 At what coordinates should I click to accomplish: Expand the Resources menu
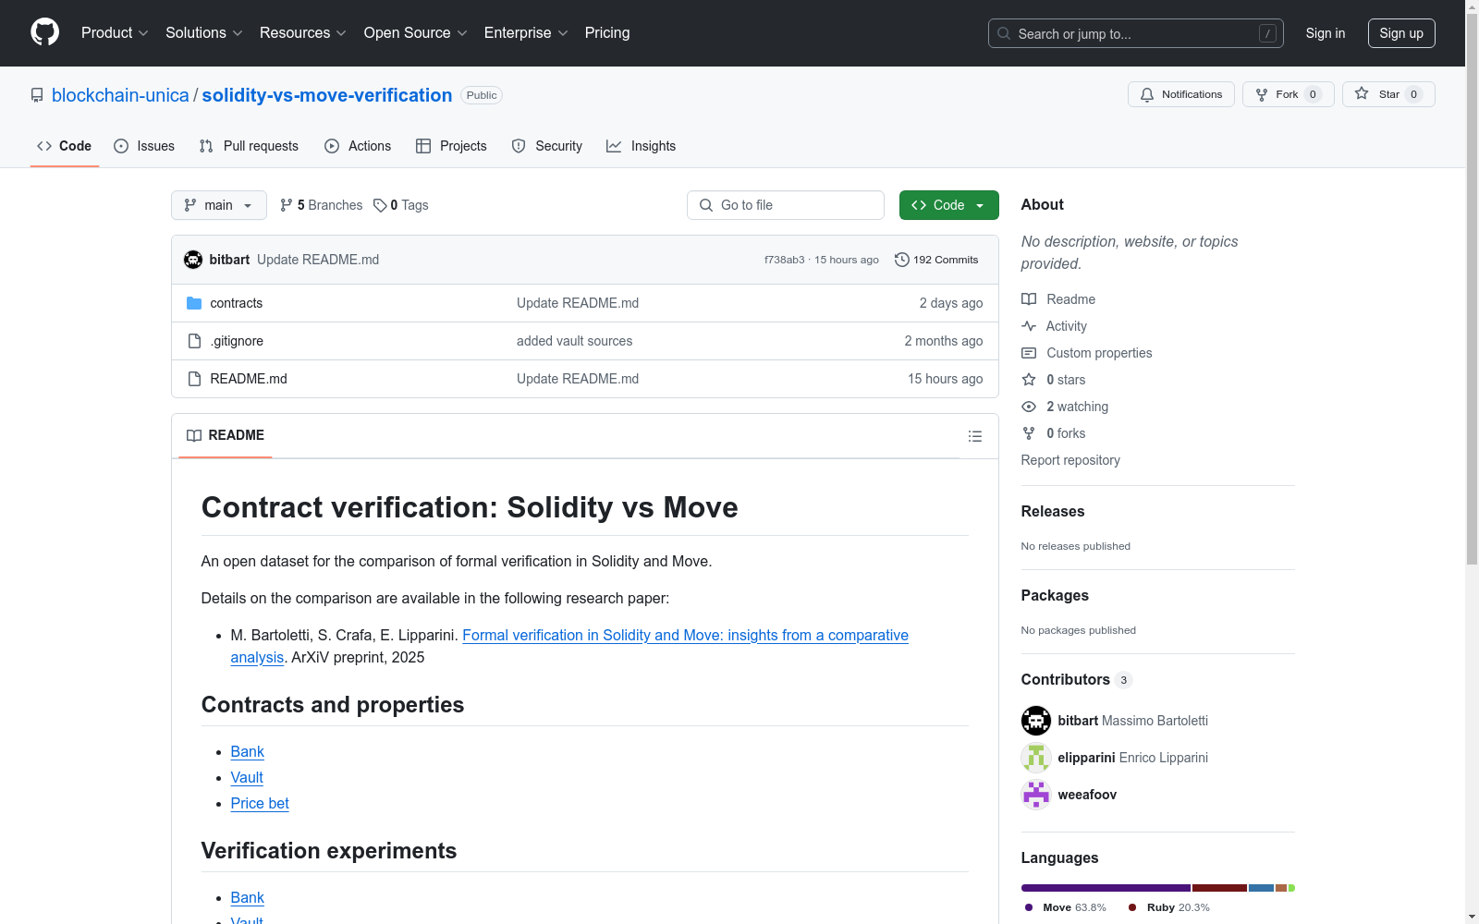click(303, 32)
